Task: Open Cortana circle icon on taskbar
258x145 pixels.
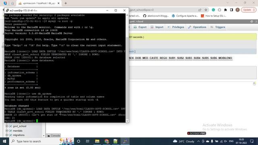Action: [x=79, y=141]
